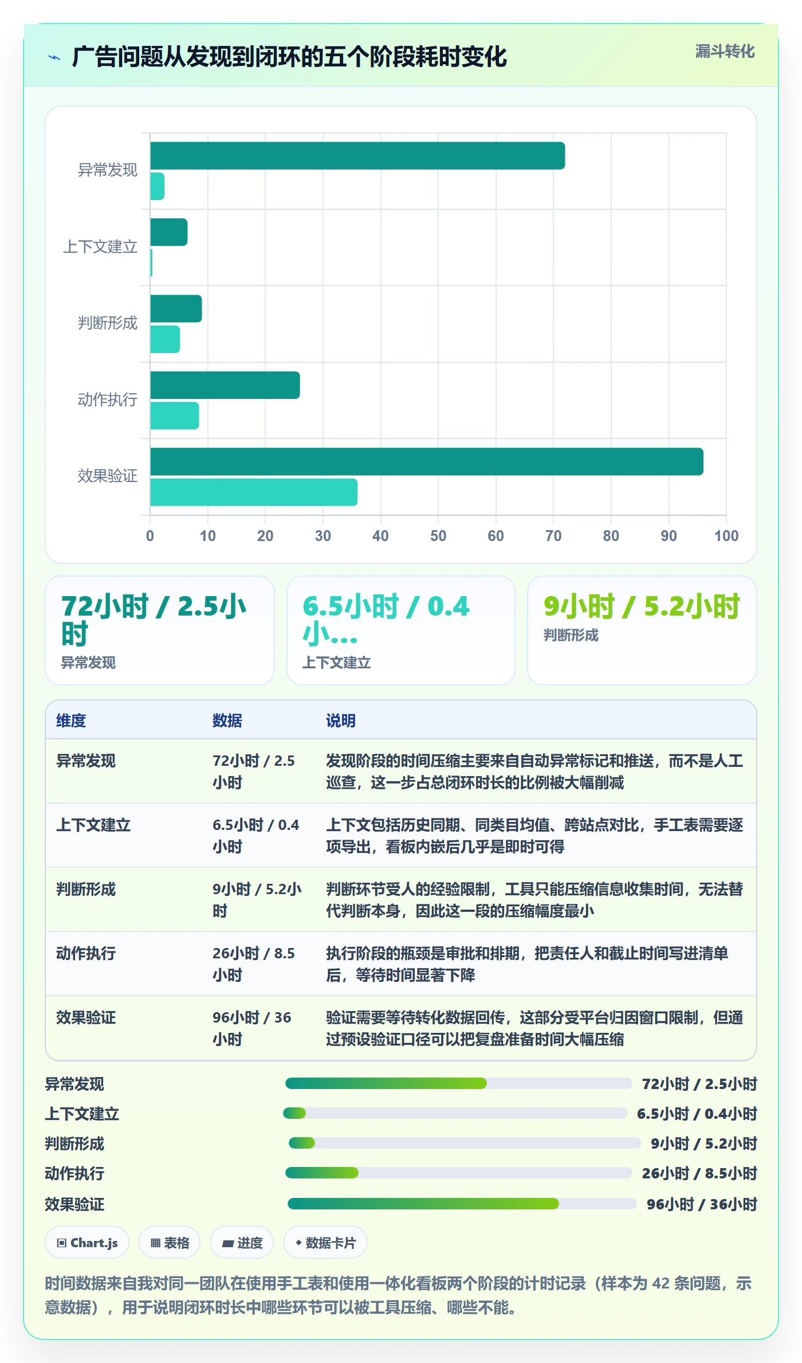Select the 效果验证 table row label

pos(86,1017)
